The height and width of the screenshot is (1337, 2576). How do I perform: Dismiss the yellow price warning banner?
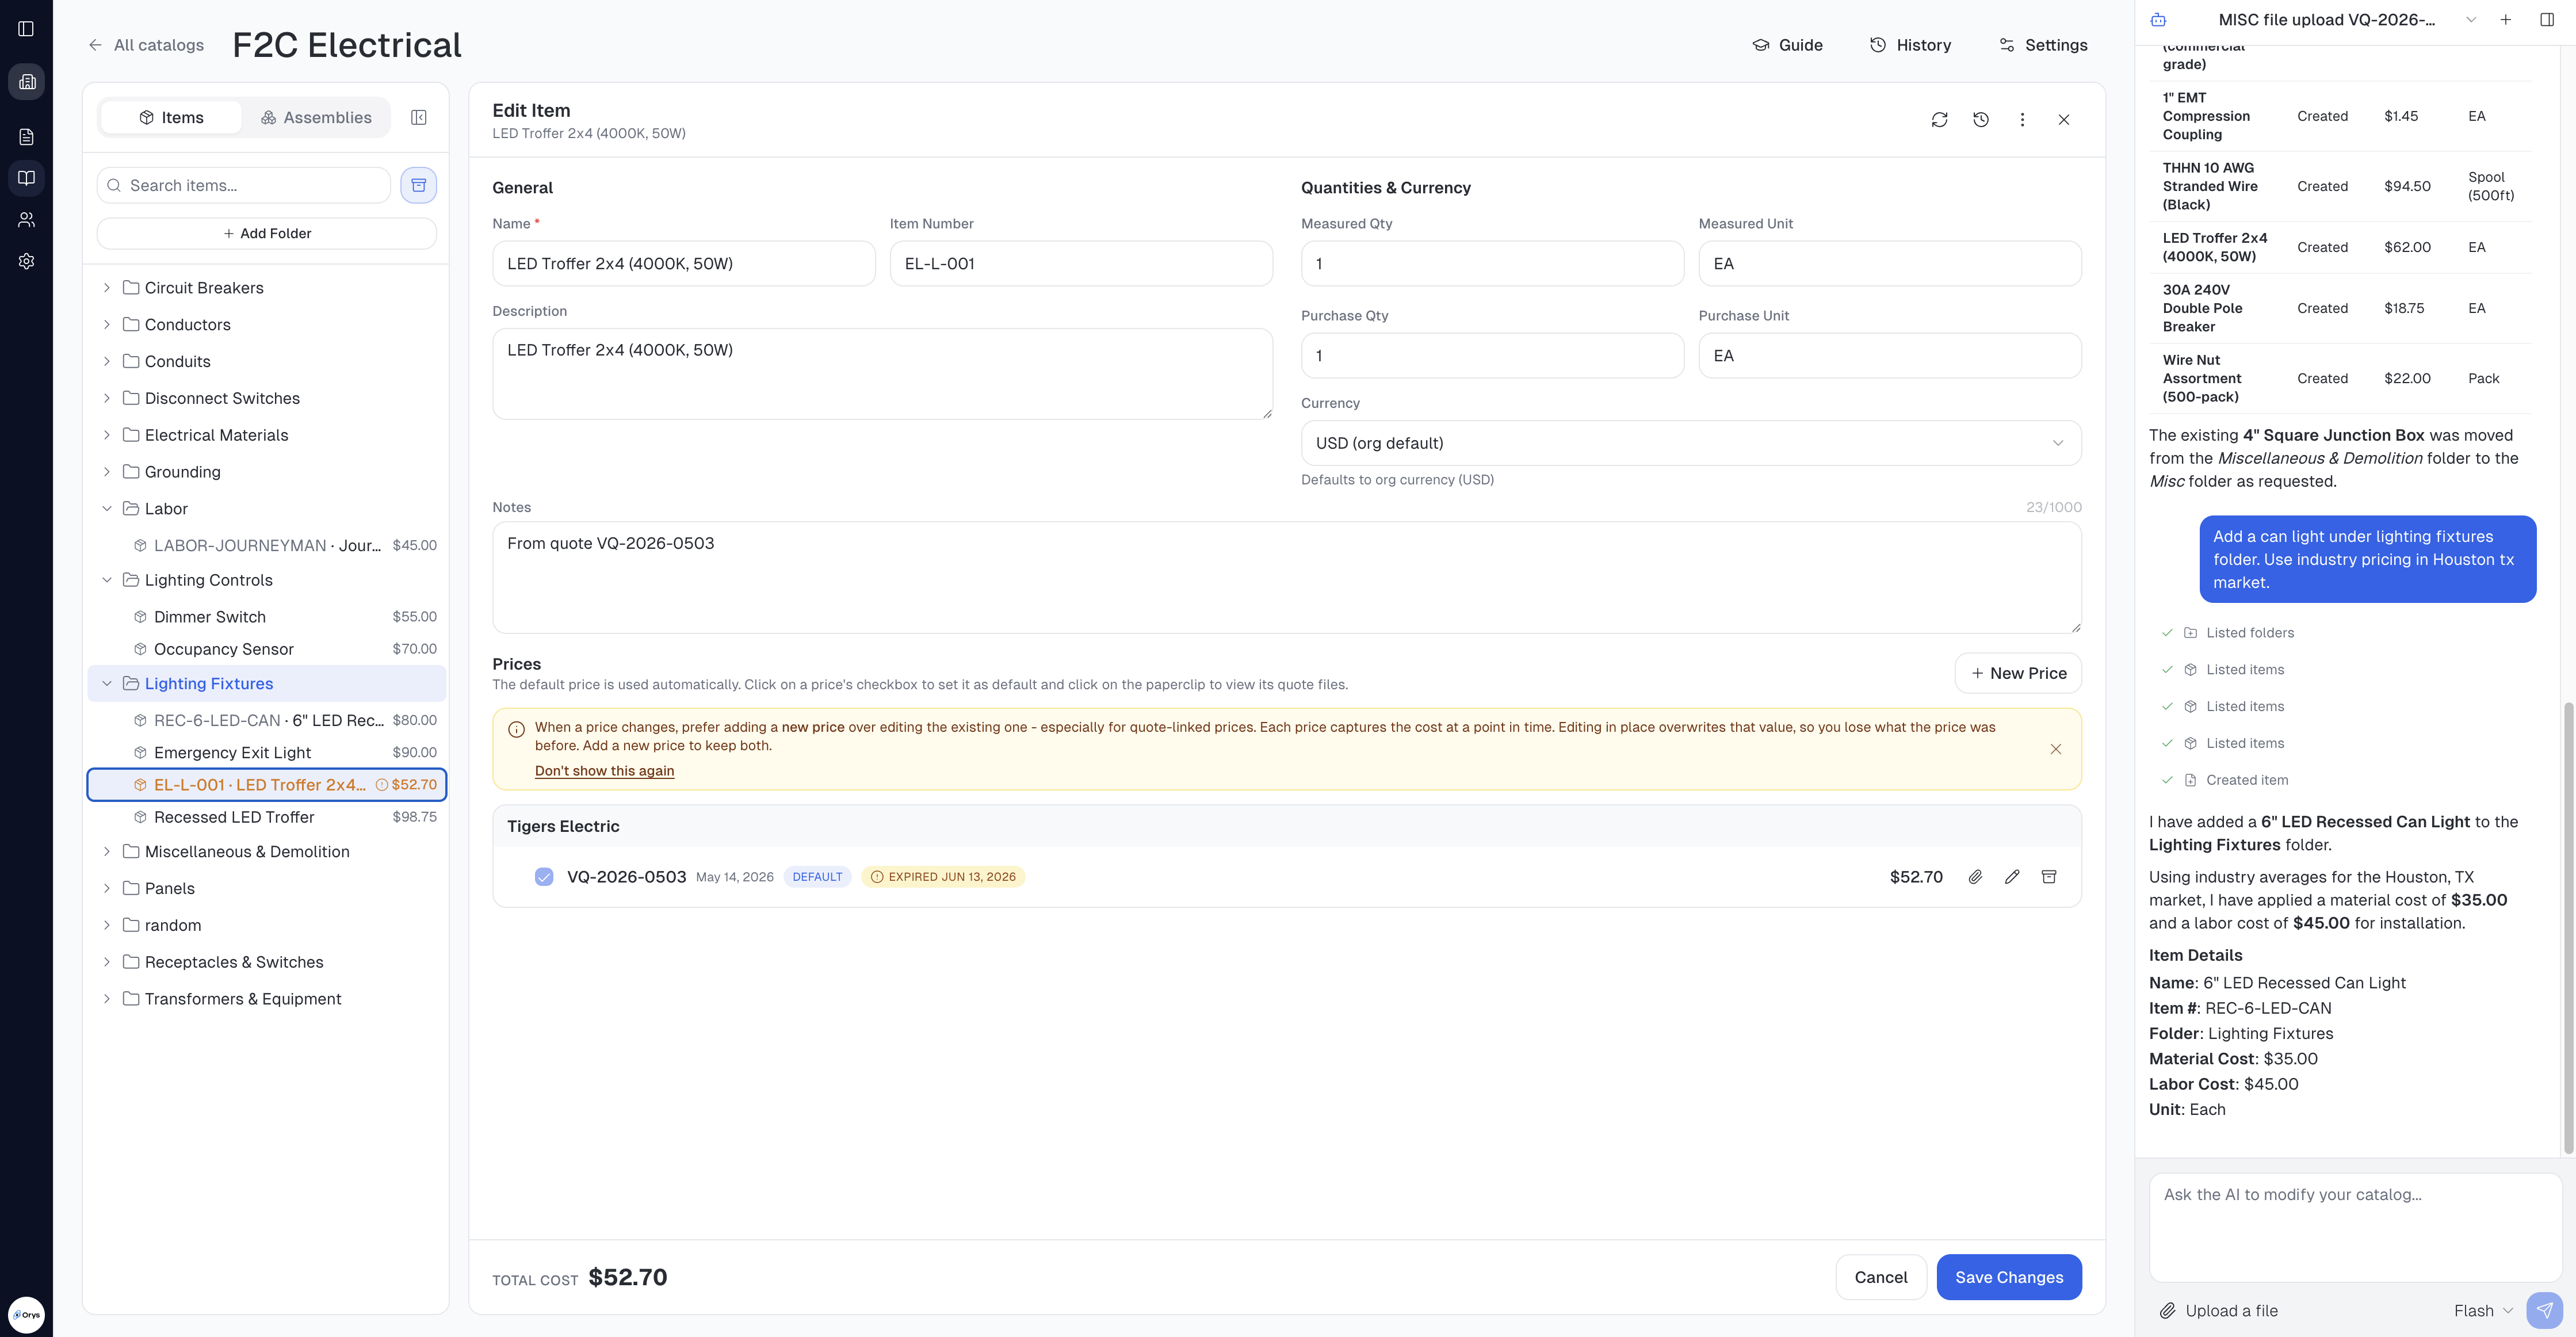(2055, 749)
